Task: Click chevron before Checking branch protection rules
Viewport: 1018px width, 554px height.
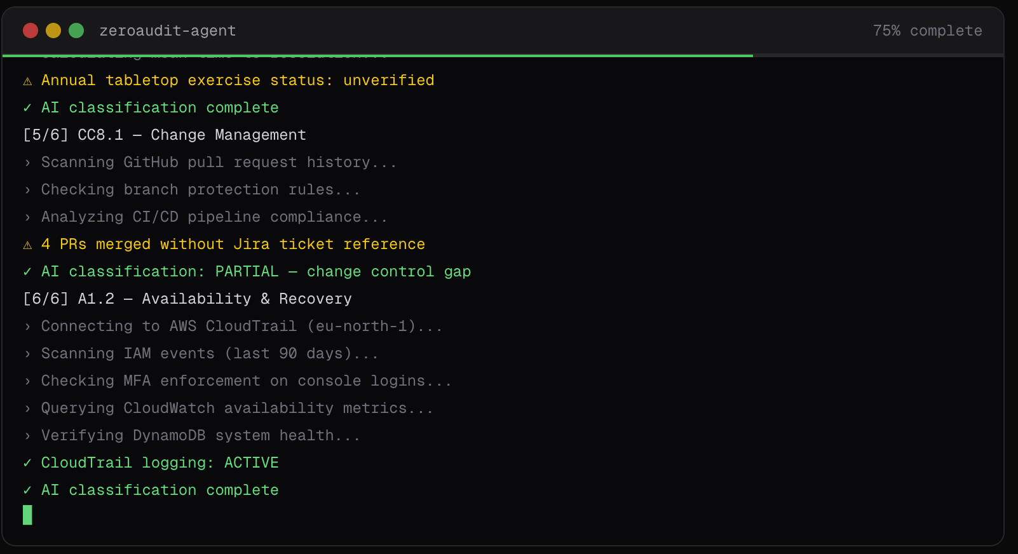Action: 27,190
